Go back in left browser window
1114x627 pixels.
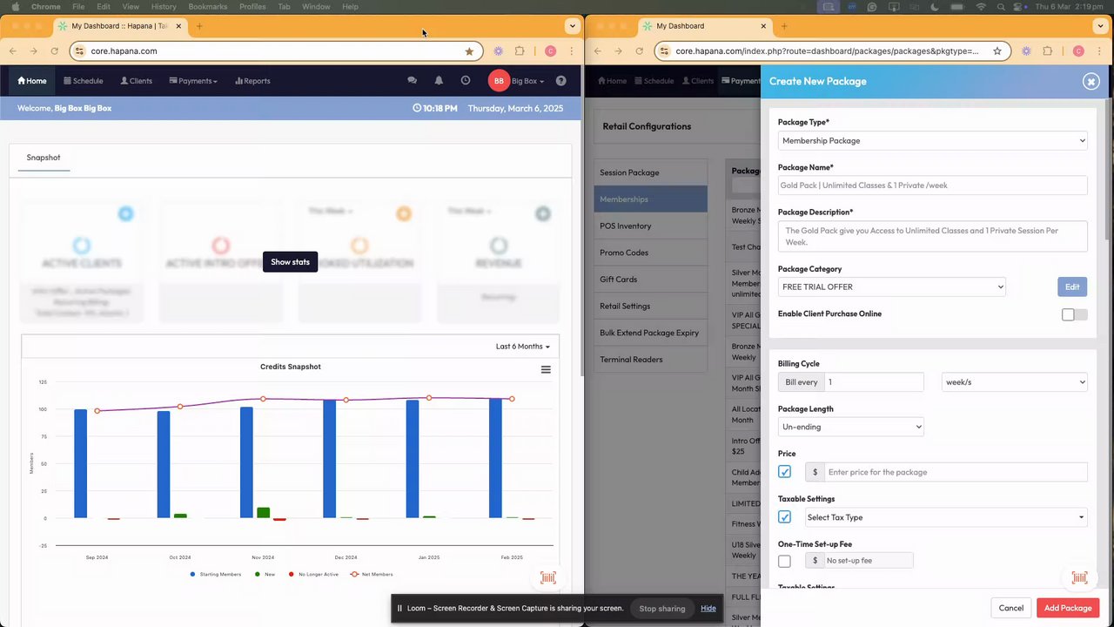(x=13, y=51)
